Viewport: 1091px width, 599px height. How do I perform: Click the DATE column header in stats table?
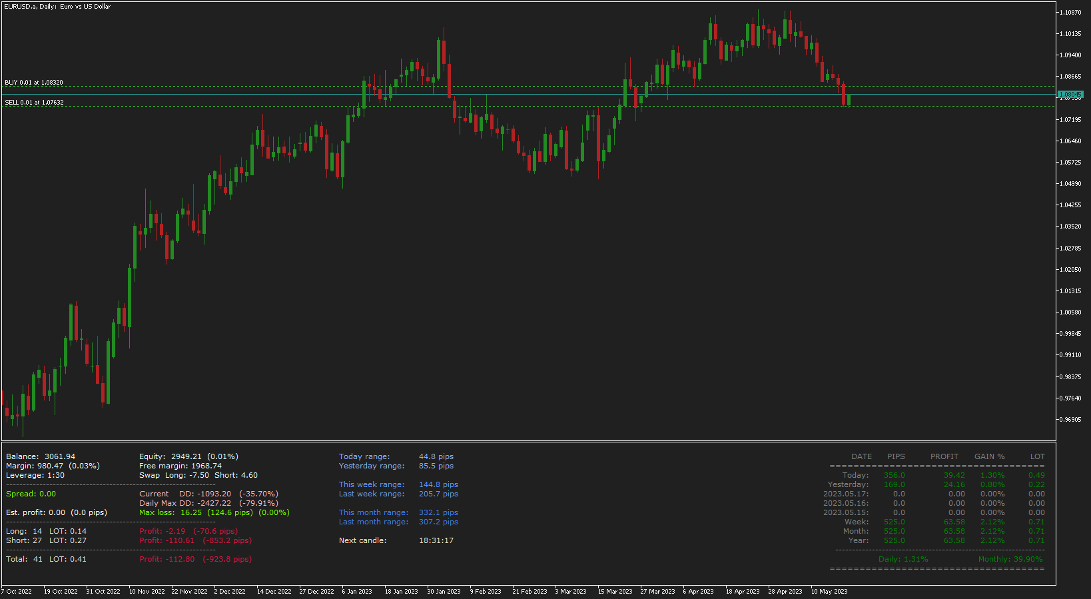coord(862,457)
